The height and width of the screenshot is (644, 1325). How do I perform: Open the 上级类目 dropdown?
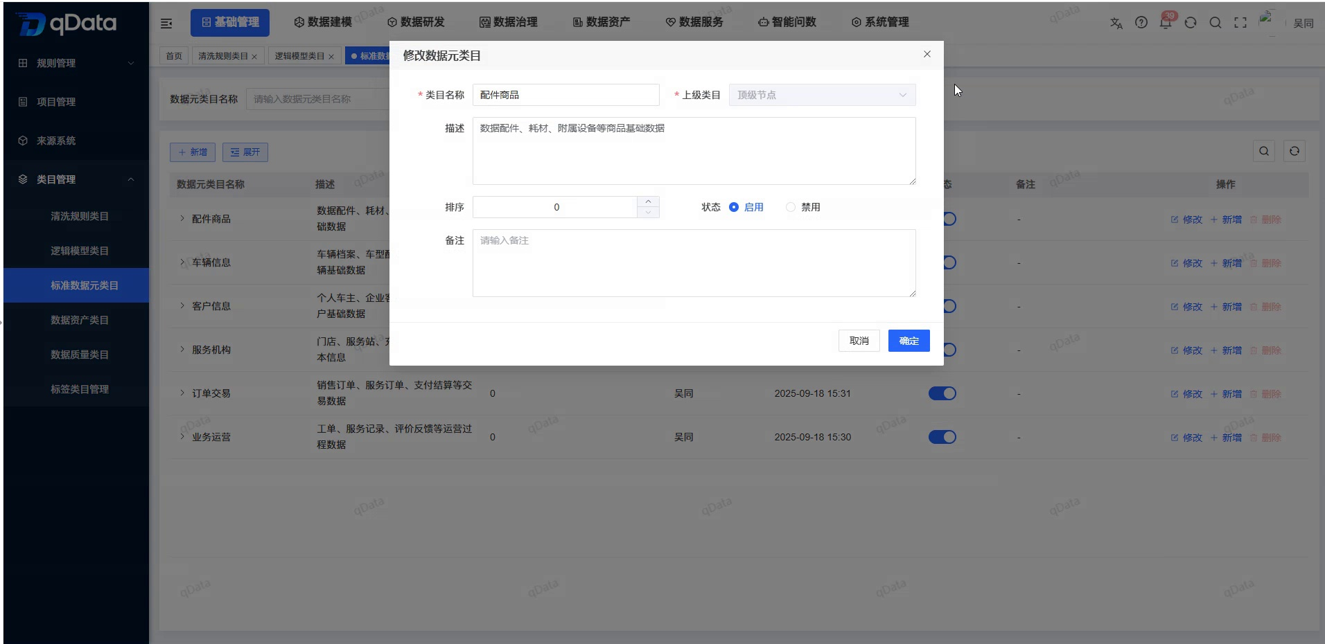tap(823, 95)
